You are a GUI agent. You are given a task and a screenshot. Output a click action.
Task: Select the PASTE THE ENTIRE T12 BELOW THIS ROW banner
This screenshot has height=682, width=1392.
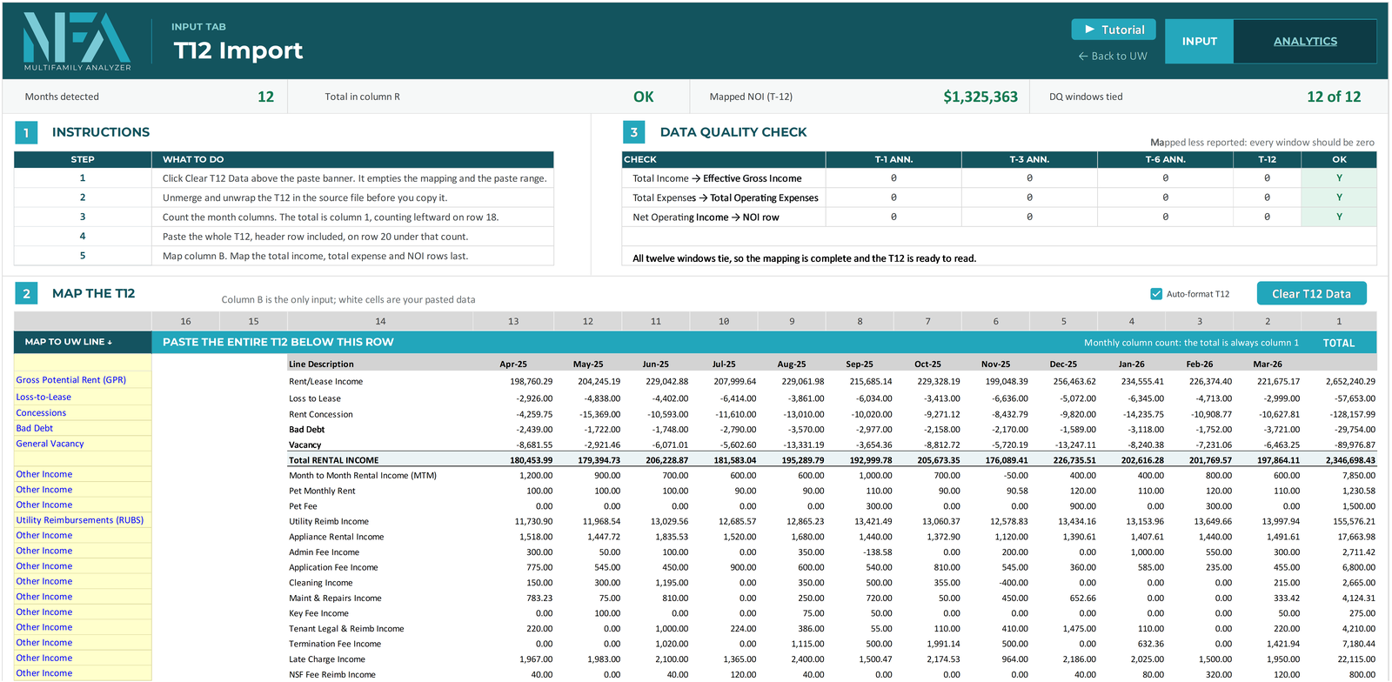278,342
